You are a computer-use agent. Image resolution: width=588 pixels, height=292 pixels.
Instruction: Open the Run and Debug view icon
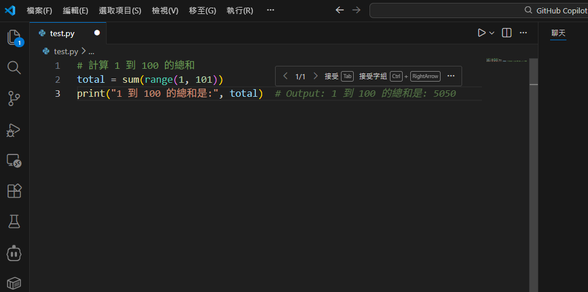pos(14,130)
